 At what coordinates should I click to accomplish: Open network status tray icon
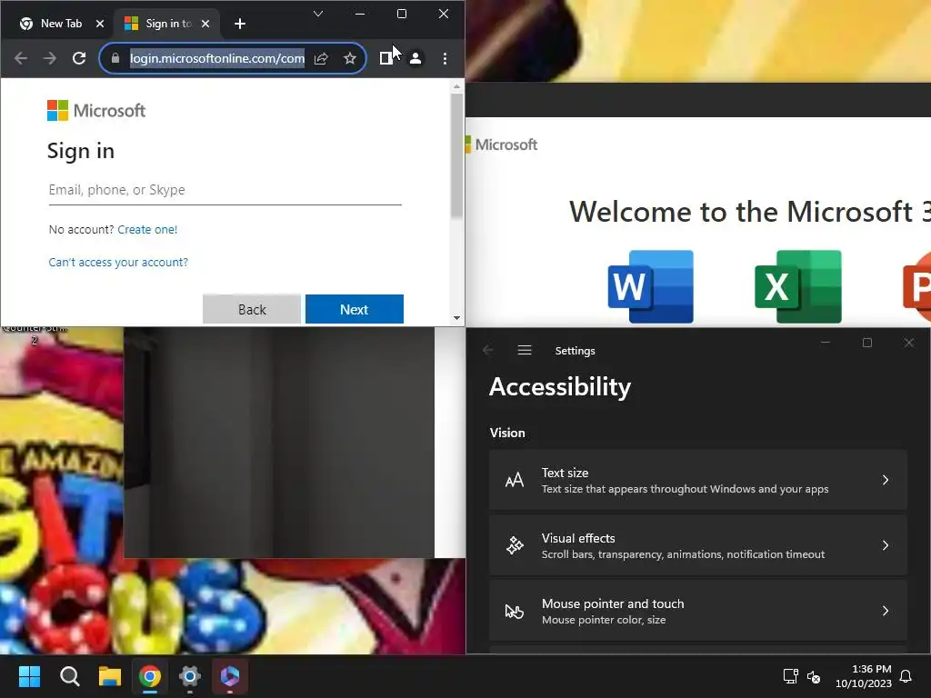point(790,676)
